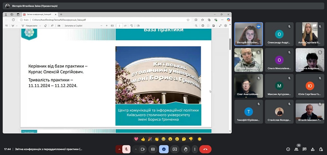
Task: Open the activities panel icon
Action: [313, 149]
